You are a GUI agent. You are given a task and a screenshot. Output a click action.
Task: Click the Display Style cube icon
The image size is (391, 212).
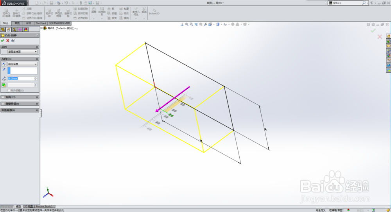(x=218, y=24)
